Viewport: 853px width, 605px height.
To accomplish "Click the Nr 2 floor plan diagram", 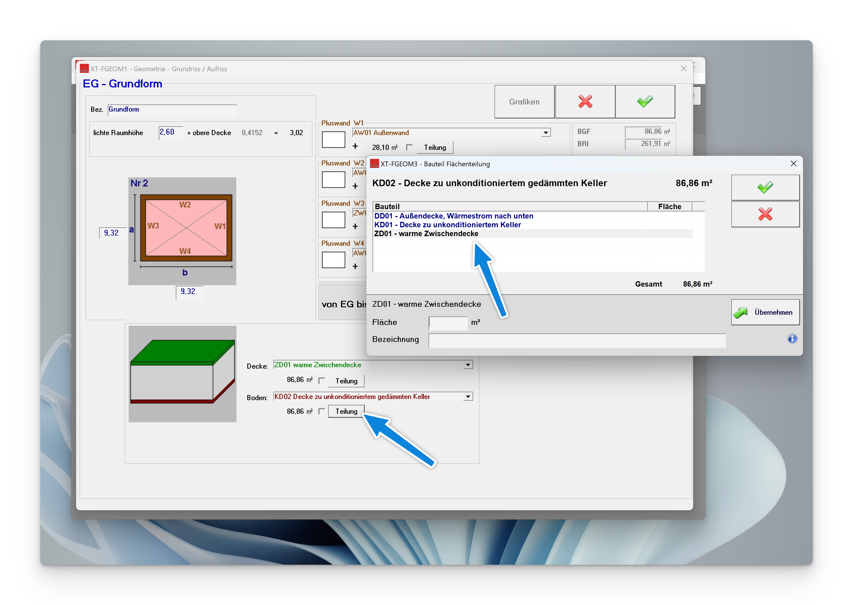I will [x=182, y=231].
